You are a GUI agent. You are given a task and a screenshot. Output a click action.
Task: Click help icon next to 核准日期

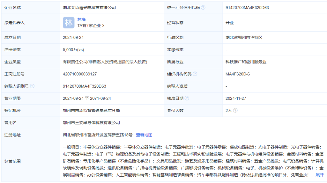187,98
